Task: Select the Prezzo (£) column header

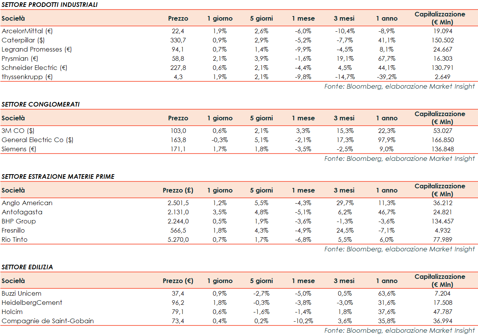Action: [x=178, y=190]
